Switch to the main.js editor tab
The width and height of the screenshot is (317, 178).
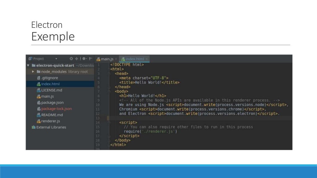click(x=107, y=59)
